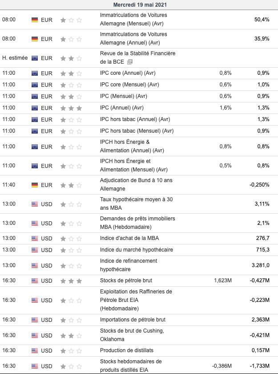The height and width of the screenshot is (374, 278).
Task: Click German flag on Adjudication de Bund row
Action: (x=35, y=185)
